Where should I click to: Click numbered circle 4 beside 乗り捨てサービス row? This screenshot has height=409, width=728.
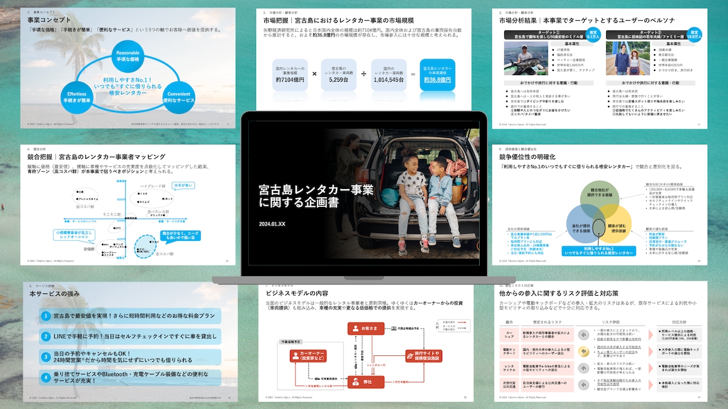coord(46,377)
